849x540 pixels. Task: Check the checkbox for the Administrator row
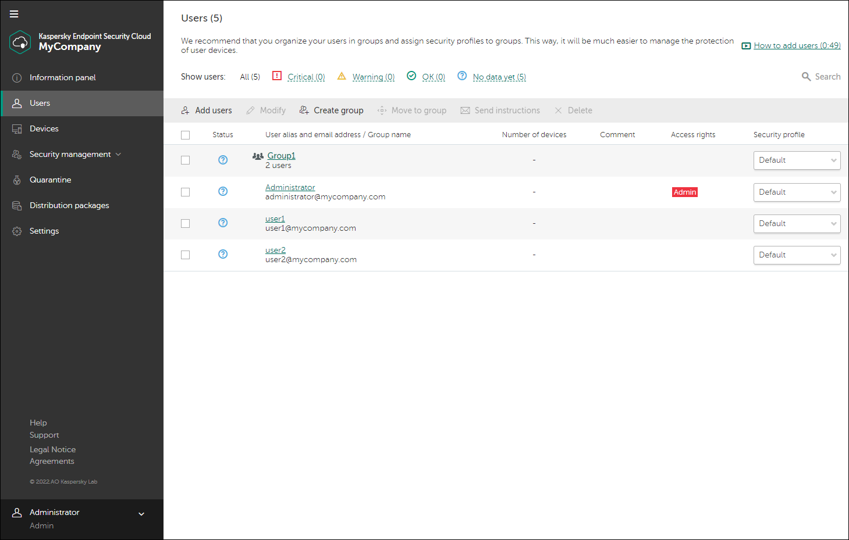tap(185, 191)
